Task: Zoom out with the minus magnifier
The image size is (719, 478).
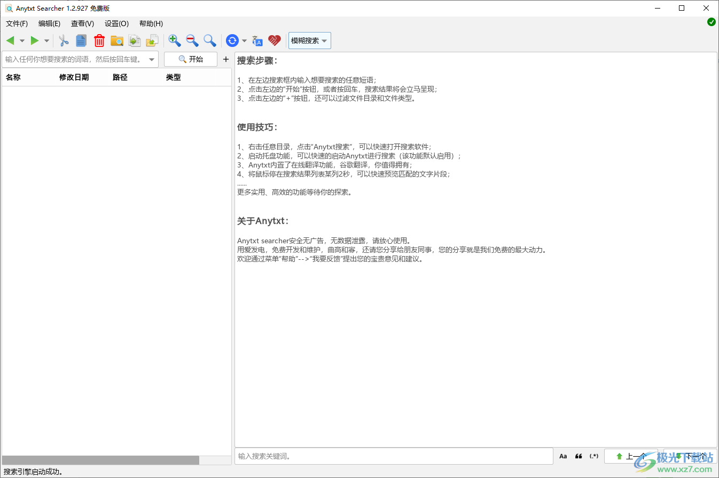Action: 192,41
